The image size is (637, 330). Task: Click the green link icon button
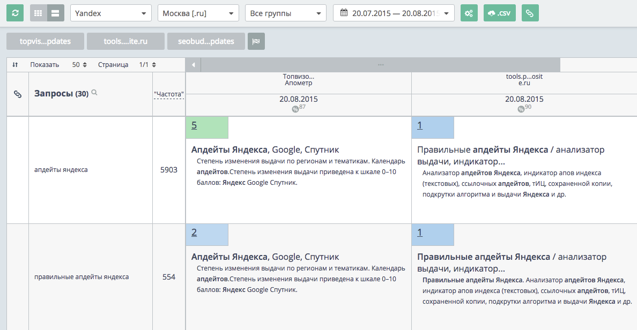point(530,13)
